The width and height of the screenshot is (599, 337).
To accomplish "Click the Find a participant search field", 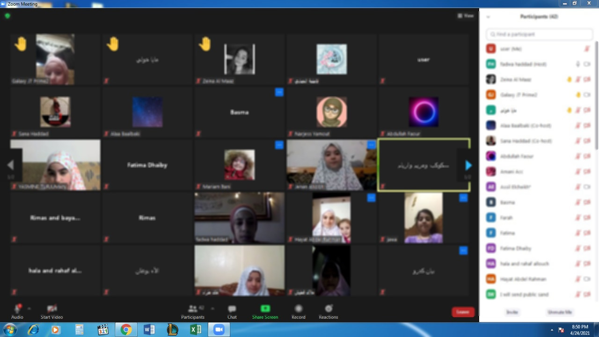I will coord(539,34).
